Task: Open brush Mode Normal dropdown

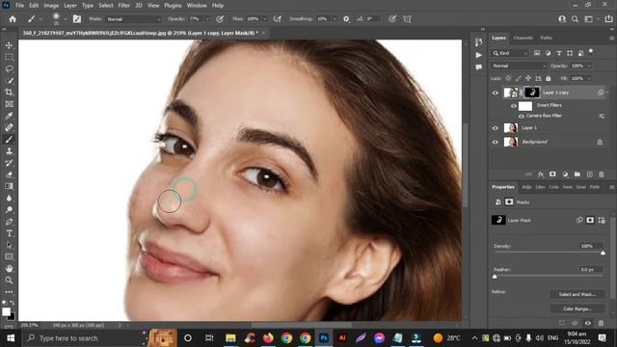Action: coord(133,19)
